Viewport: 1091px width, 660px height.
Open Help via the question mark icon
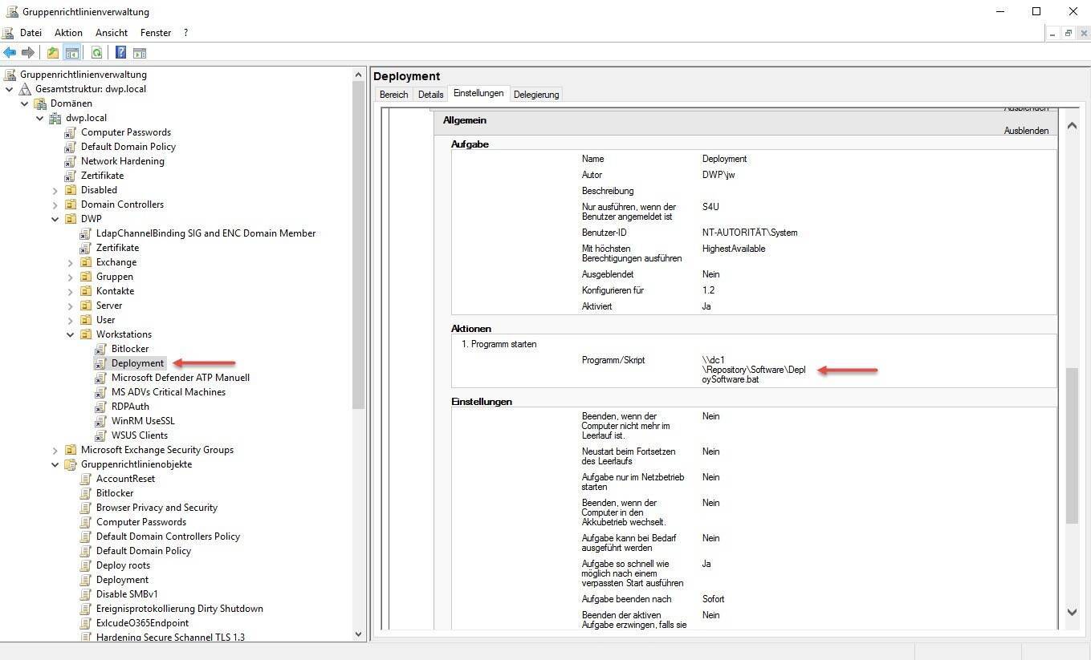pos(120,53)
